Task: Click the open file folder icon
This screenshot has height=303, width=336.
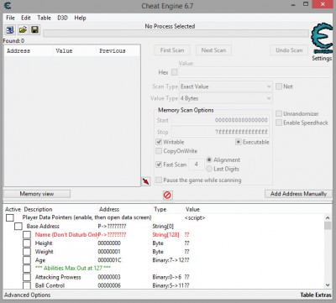Action: click(x=23, y=29)
